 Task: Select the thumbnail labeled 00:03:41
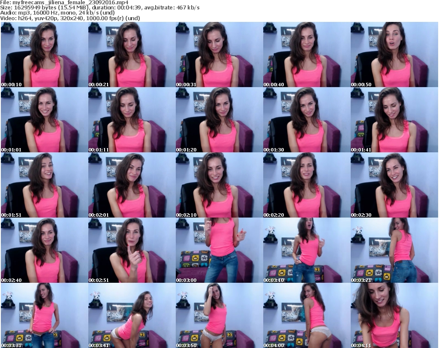(132, 315)
